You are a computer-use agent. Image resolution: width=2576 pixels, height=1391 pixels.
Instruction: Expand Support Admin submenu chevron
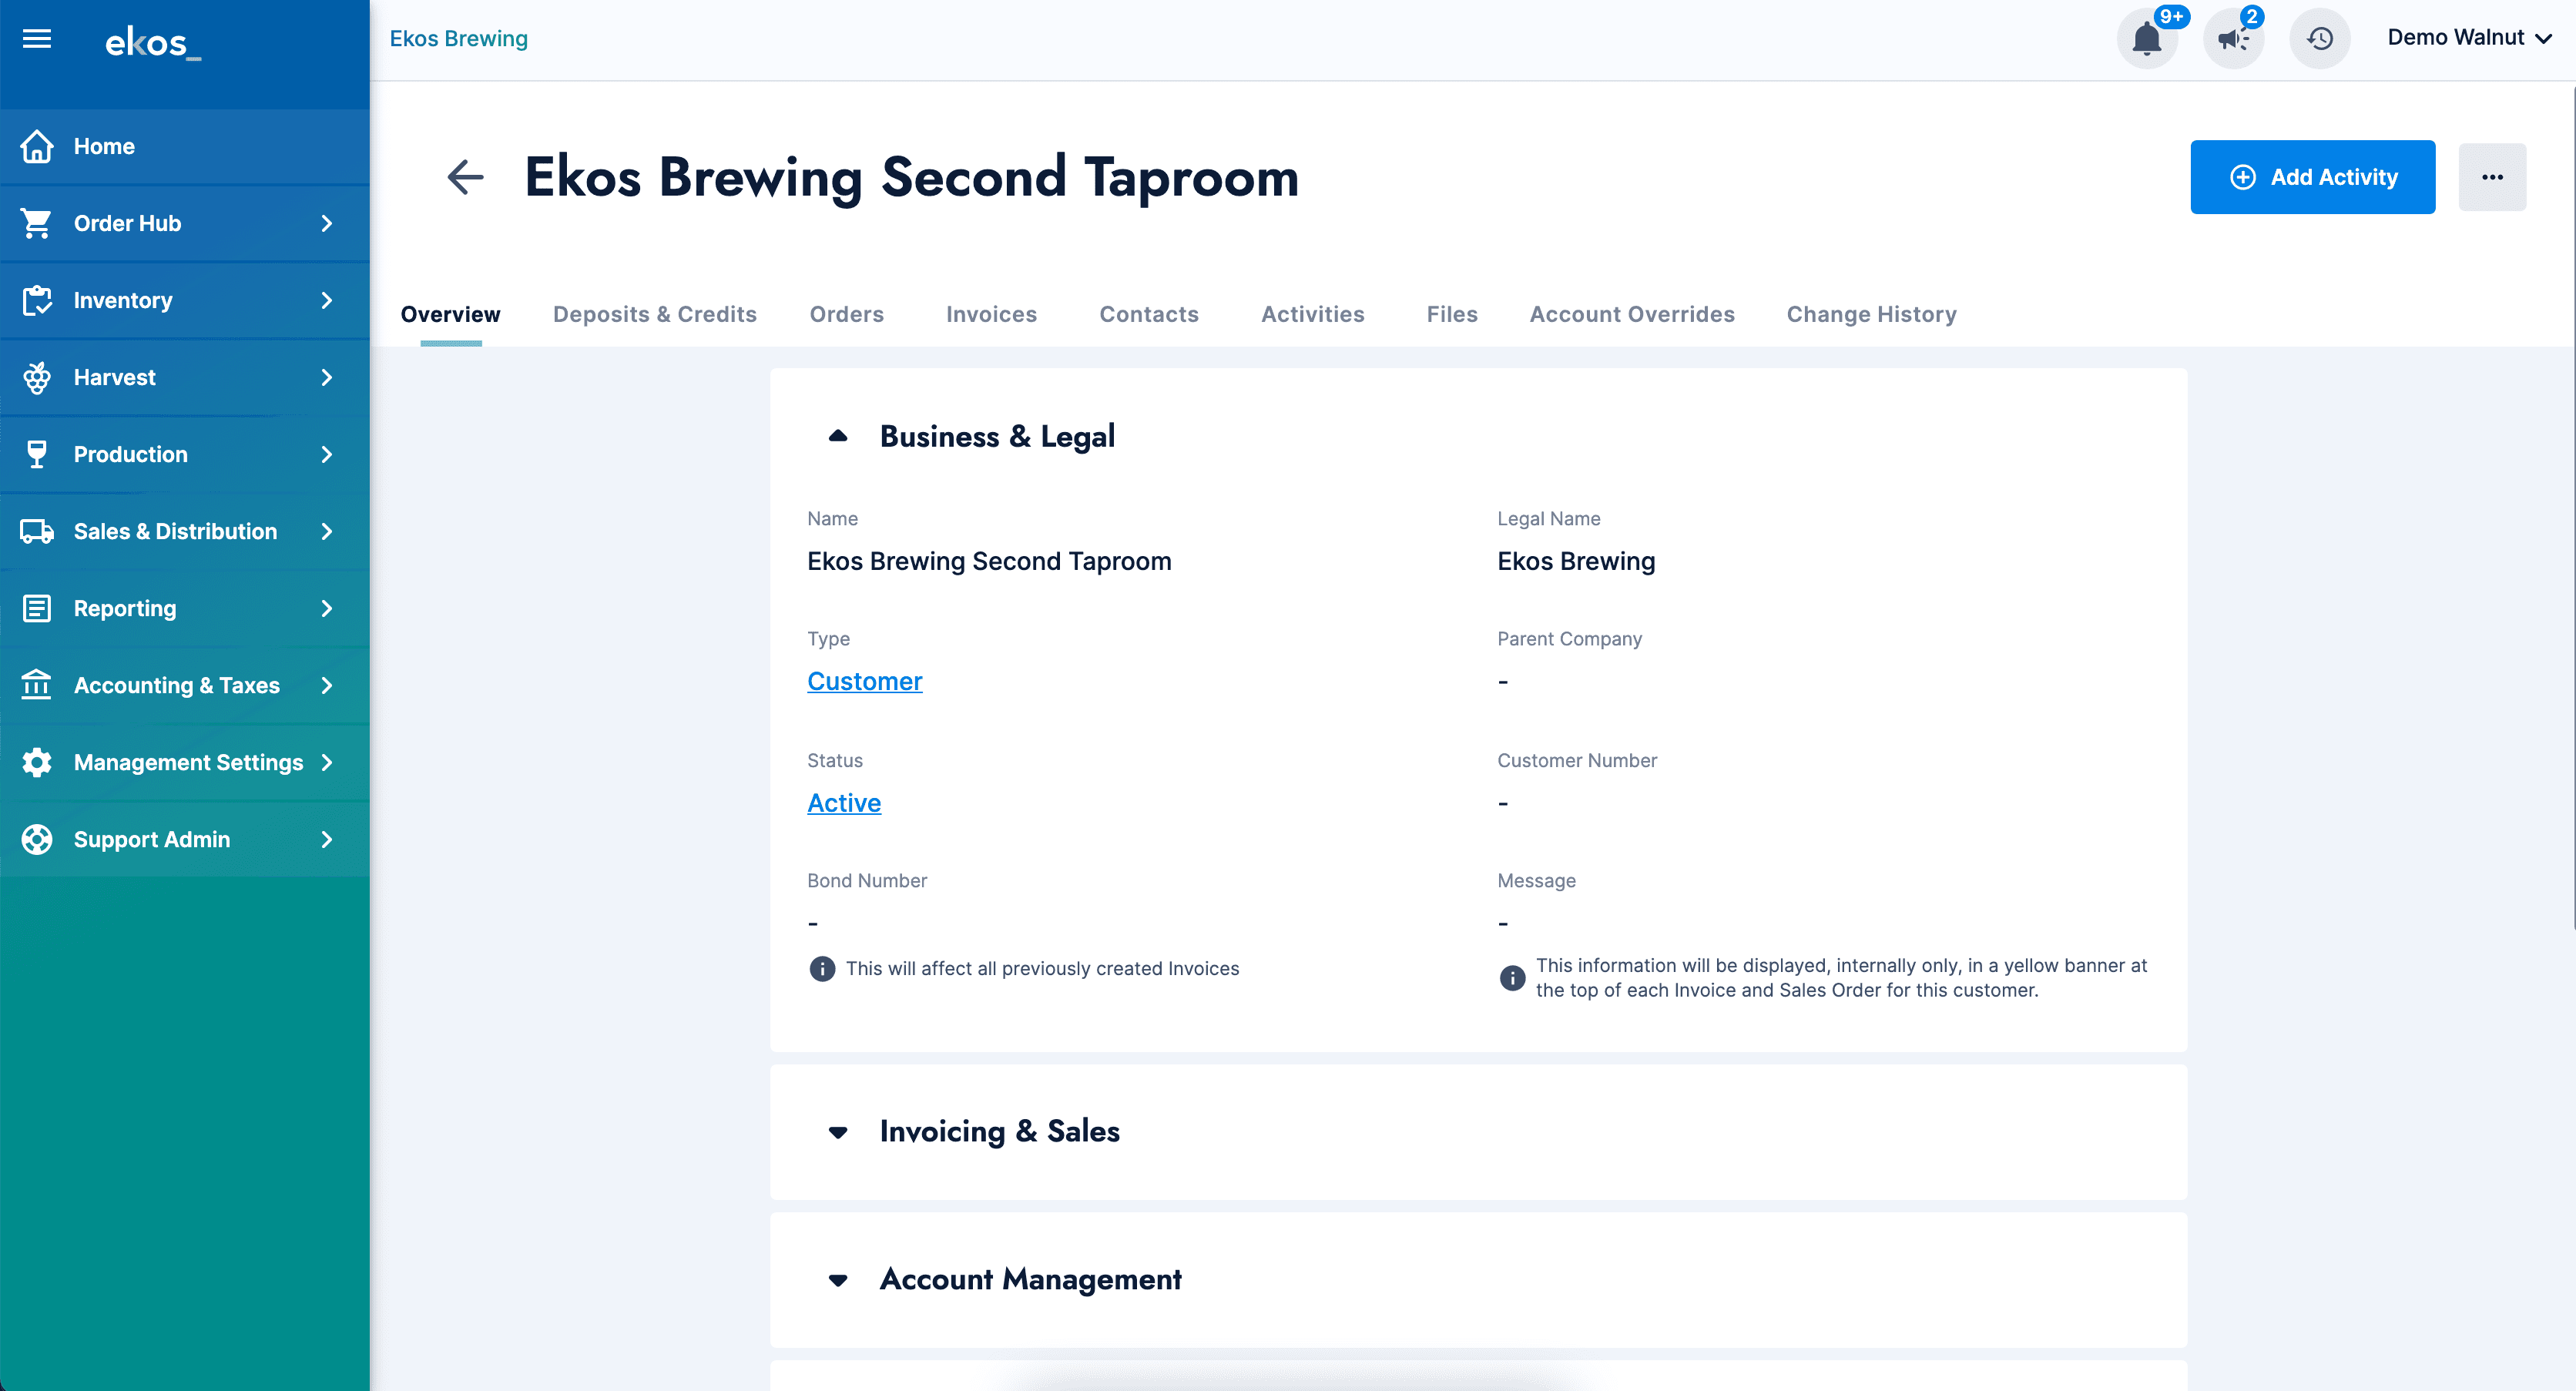click(x=327, y=839)
